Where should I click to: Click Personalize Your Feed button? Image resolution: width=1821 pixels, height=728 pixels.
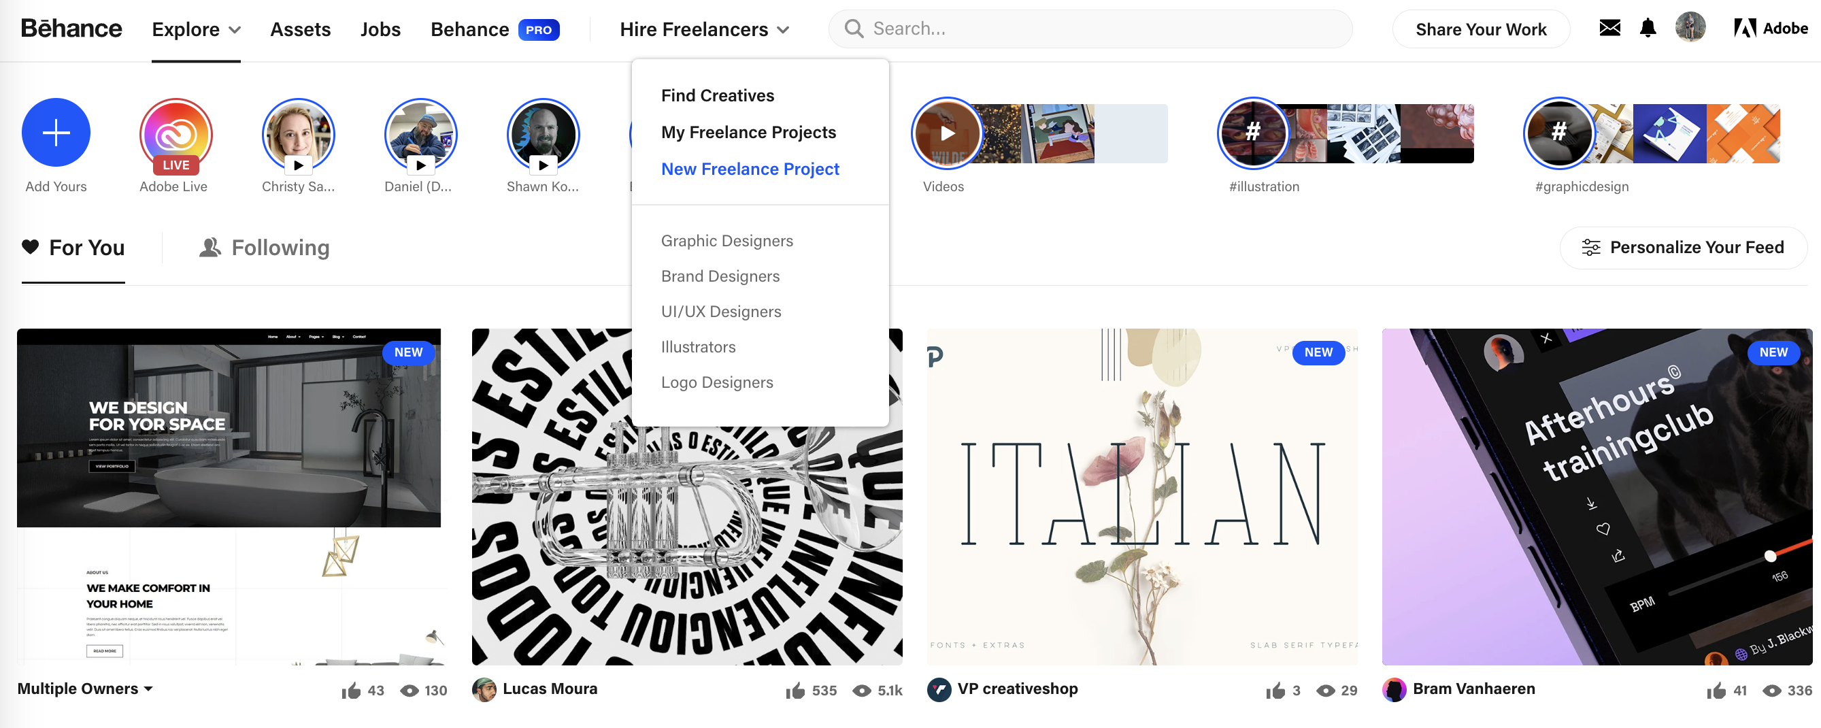(1682, 248)
